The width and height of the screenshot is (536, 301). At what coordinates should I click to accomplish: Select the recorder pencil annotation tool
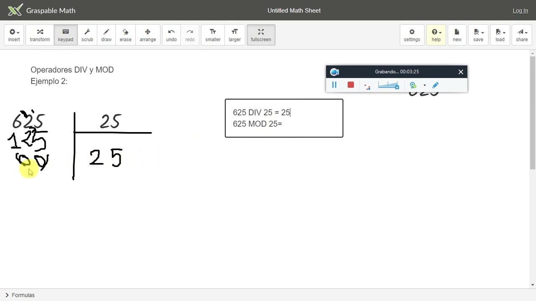tap(435, 85)
